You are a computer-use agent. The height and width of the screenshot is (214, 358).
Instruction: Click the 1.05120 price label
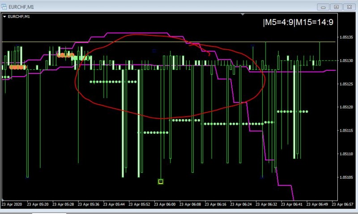(x=346, y=107)
